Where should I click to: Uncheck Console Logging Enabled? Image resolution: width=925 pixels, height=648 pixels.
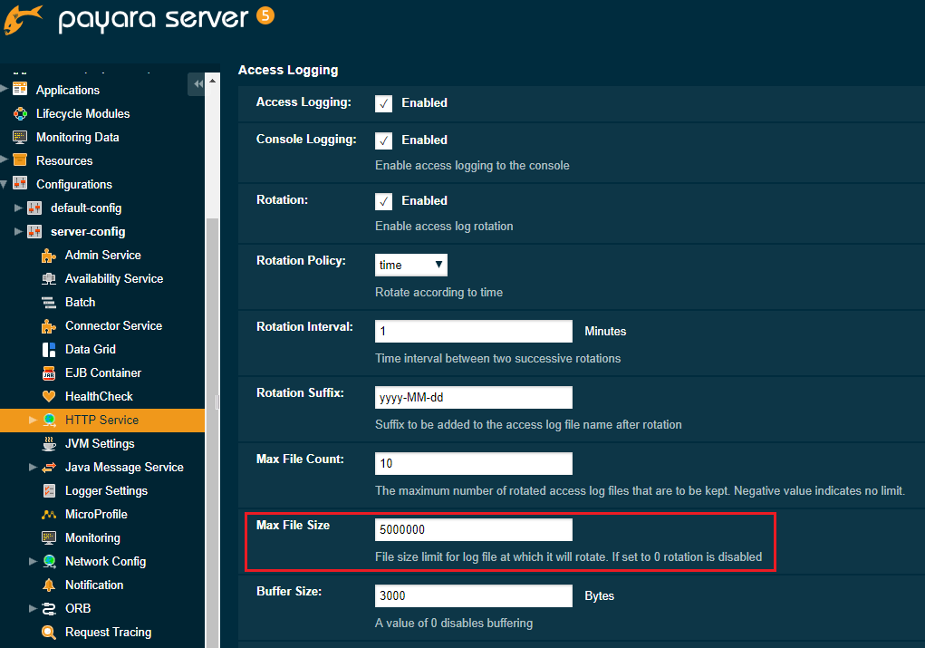[x=383, y=140]
